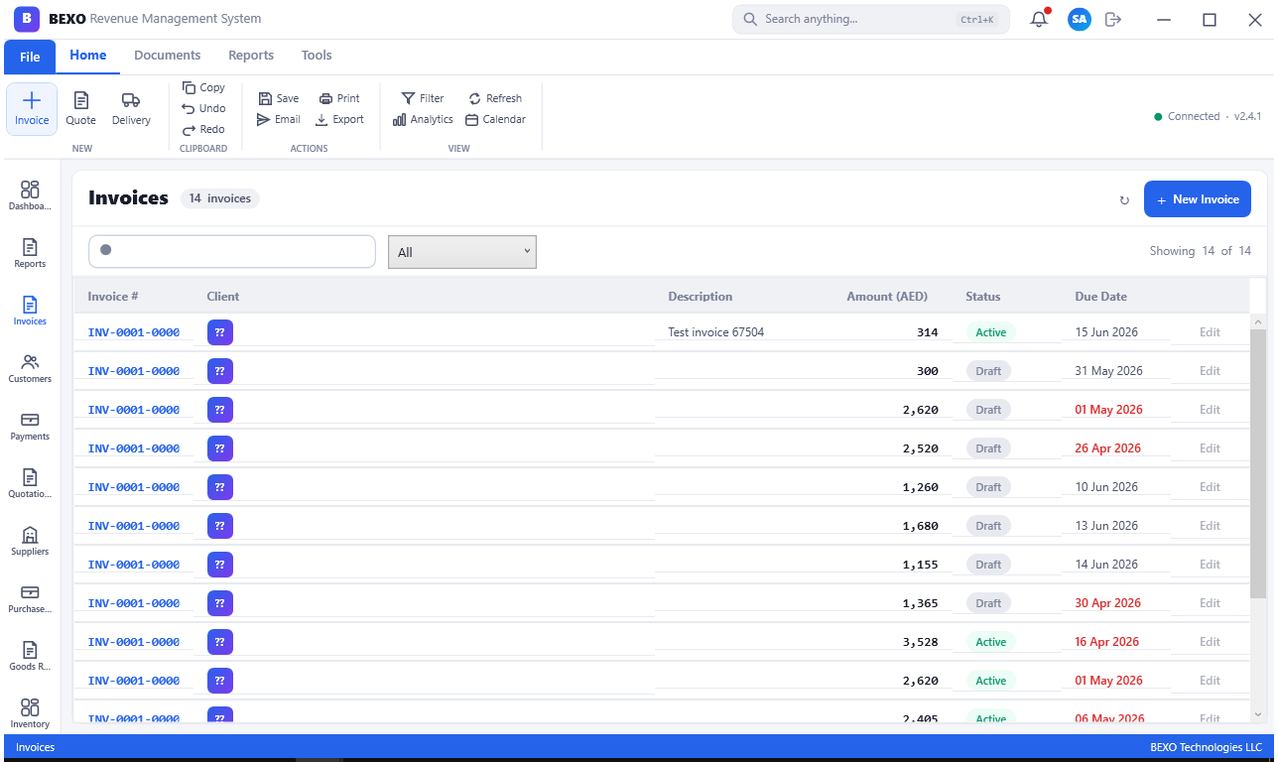Sort by Client column header
The image size is (1278, 762).
point(223,297)
